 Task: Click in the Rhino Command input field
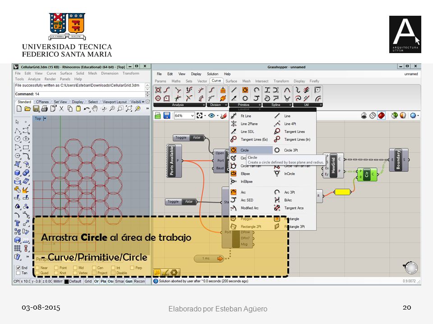coord(79,94)
